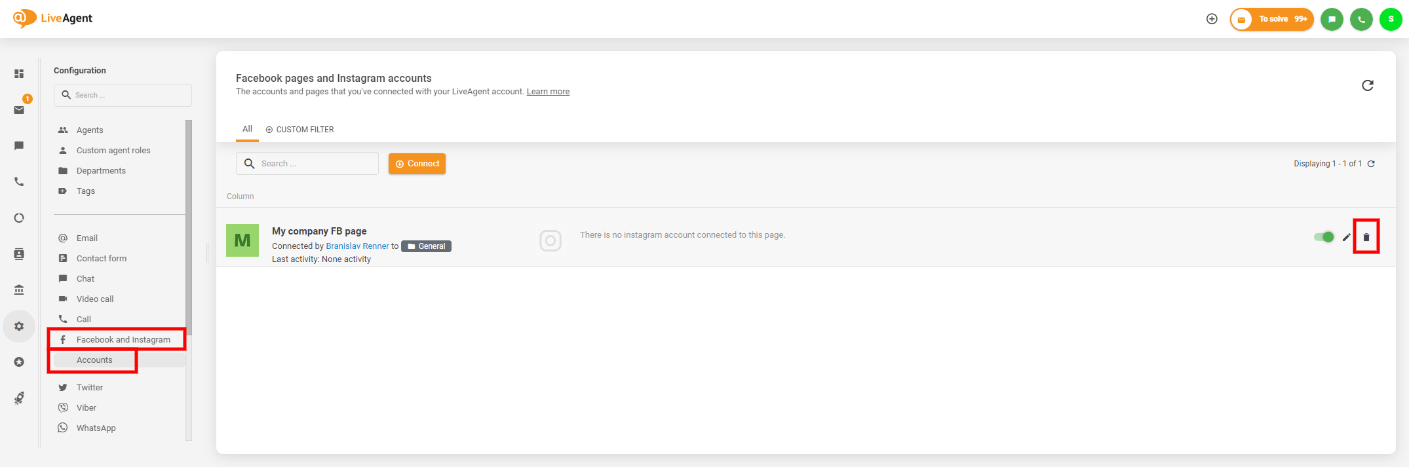Viewport: 1409px width, 467px height.
Task: Open the Tickets mail icon in sidebar
Action: tap(19, 109)
